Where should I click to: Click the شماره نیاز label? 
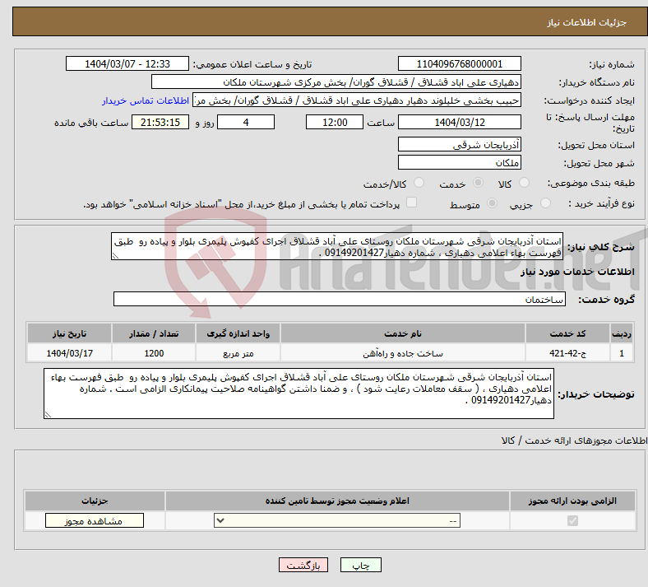(612, 64)
